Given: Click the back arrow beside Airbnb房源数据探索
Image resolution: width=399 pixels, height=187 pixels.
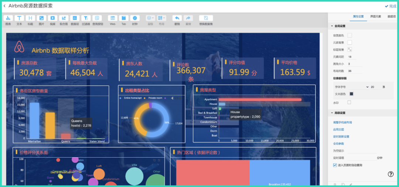Looking at the screenshot, I should (4, 6).
